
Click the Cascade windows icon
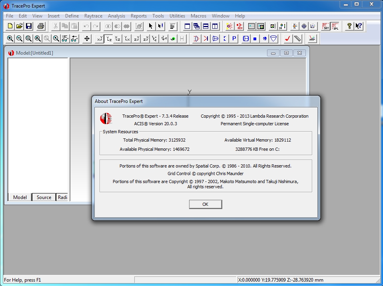[196, 26]
